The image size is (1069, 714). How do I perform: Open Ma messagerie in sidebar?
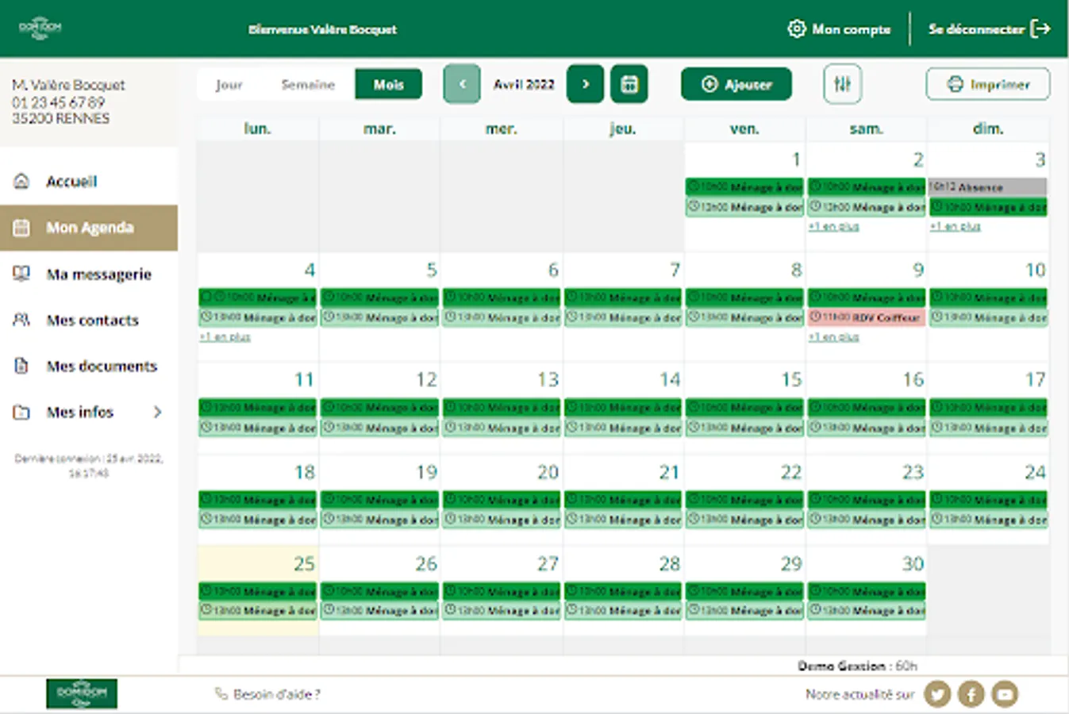click(x=98, y=274)
